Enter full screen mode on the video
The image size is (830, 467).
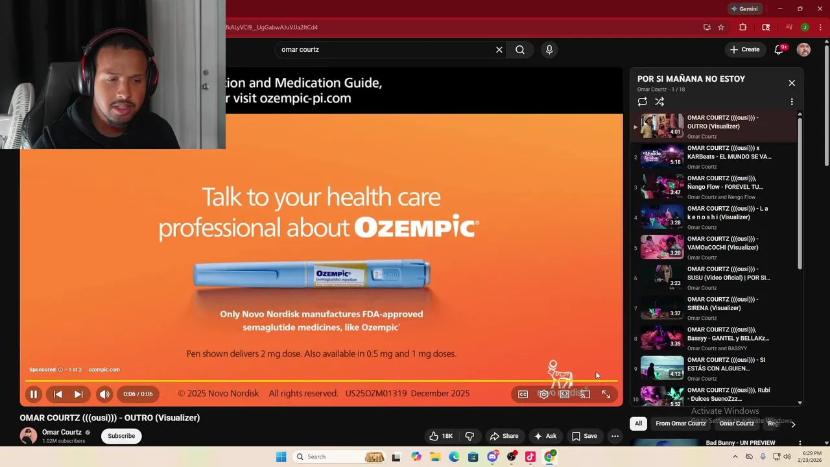[606, 394]
